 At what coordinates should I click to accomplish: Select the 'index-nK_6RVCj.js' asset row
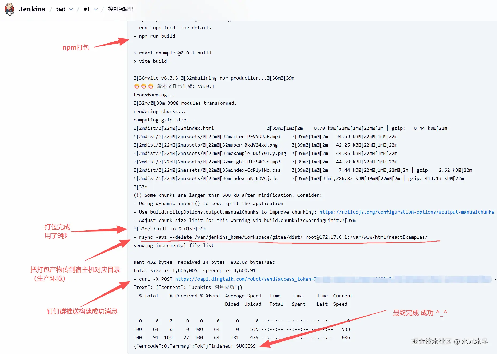pos(299,178)
